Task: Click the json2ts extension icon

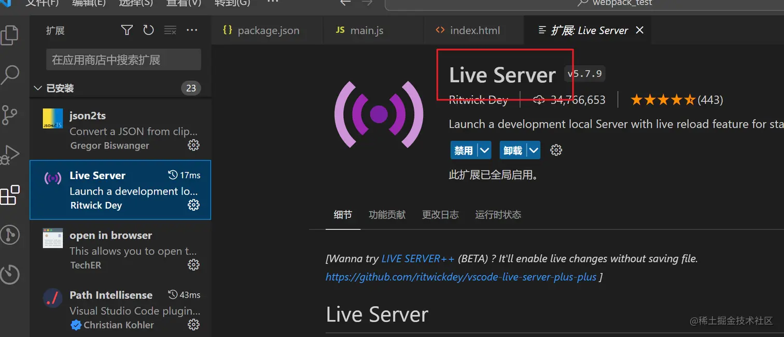Action: (x=52, y=119)
